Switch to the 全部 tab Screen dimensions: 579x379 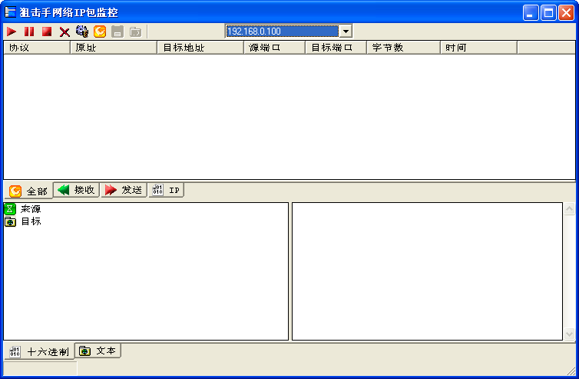[x=29, y=191]
